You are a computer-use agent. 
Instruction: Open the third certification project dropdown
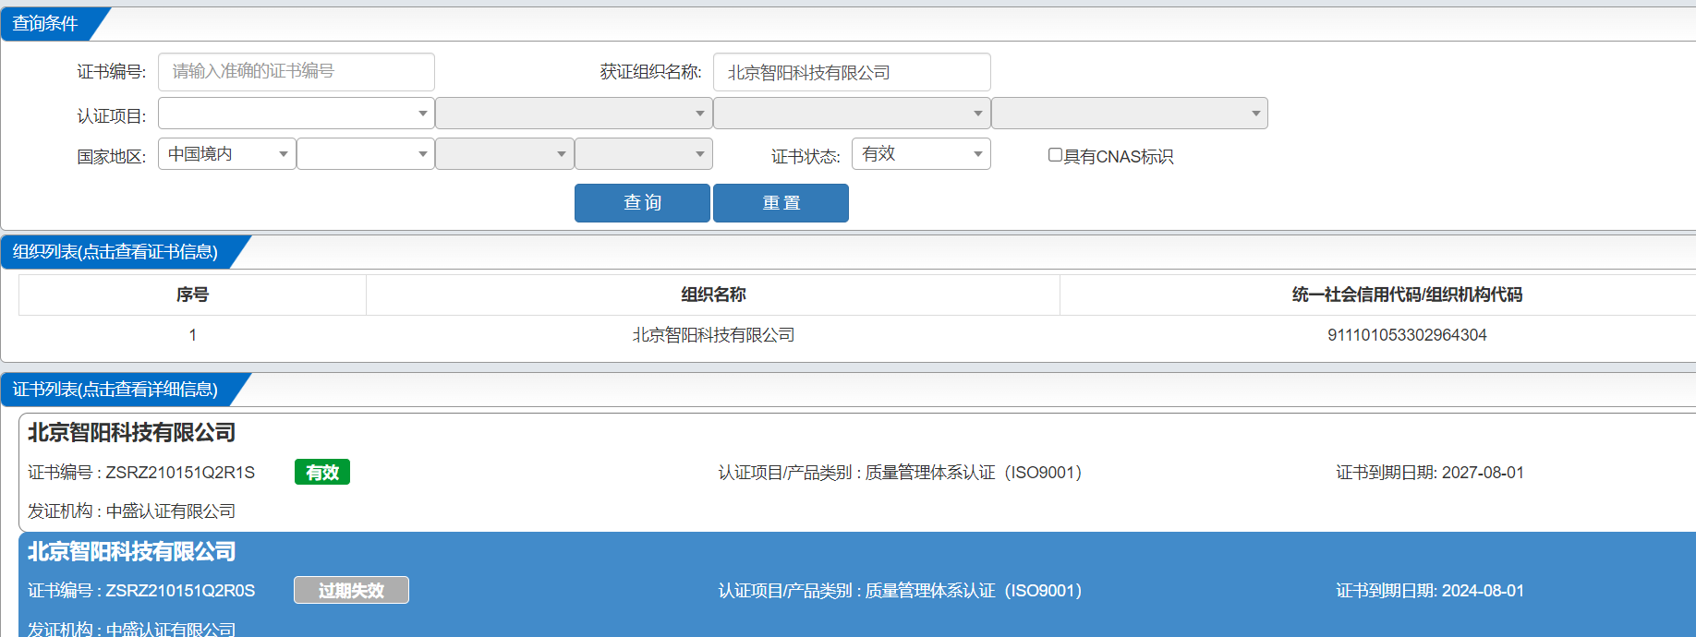(x=852, y=114)
